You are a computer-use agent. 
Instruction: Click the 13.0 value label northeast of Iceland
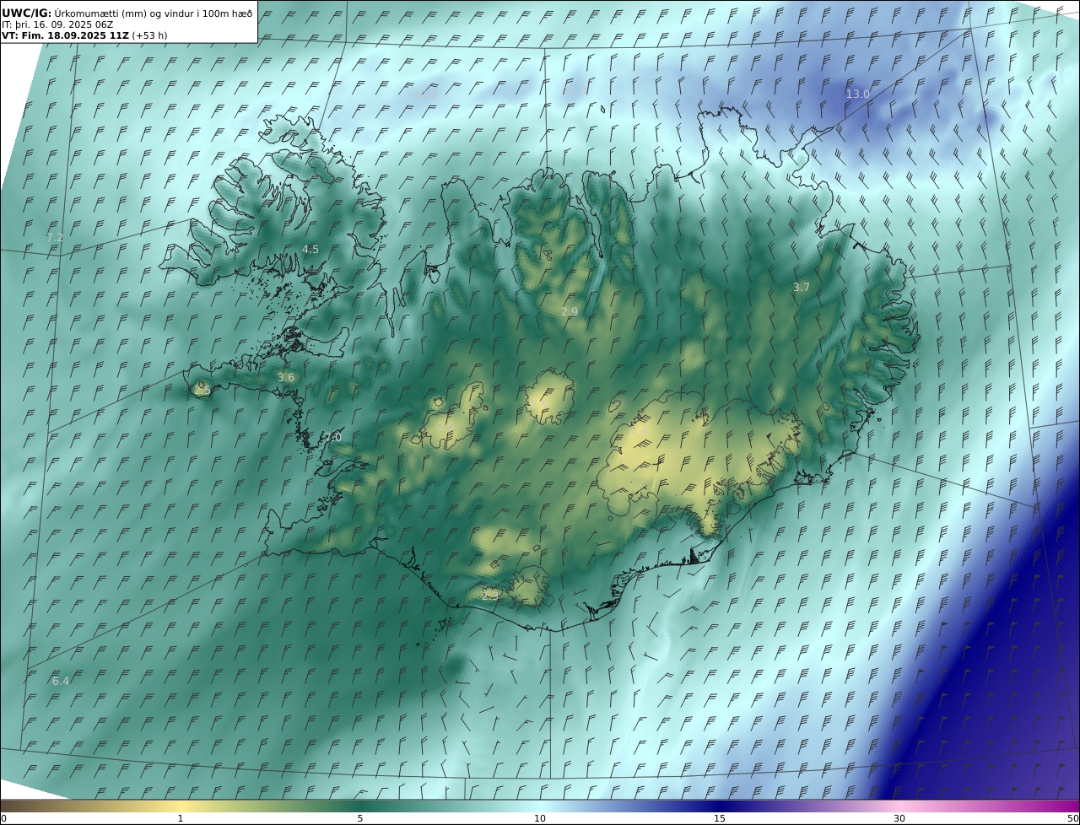(857, 94)
